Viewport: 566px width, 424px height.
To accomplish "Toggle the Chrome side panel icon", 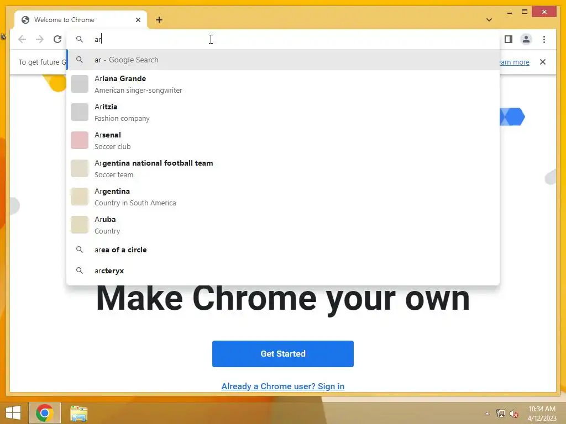I will click(x=509, y=39).
